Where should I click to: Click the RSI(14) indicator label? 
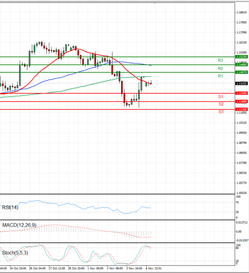pyautogui.click(x=10, y=207)
